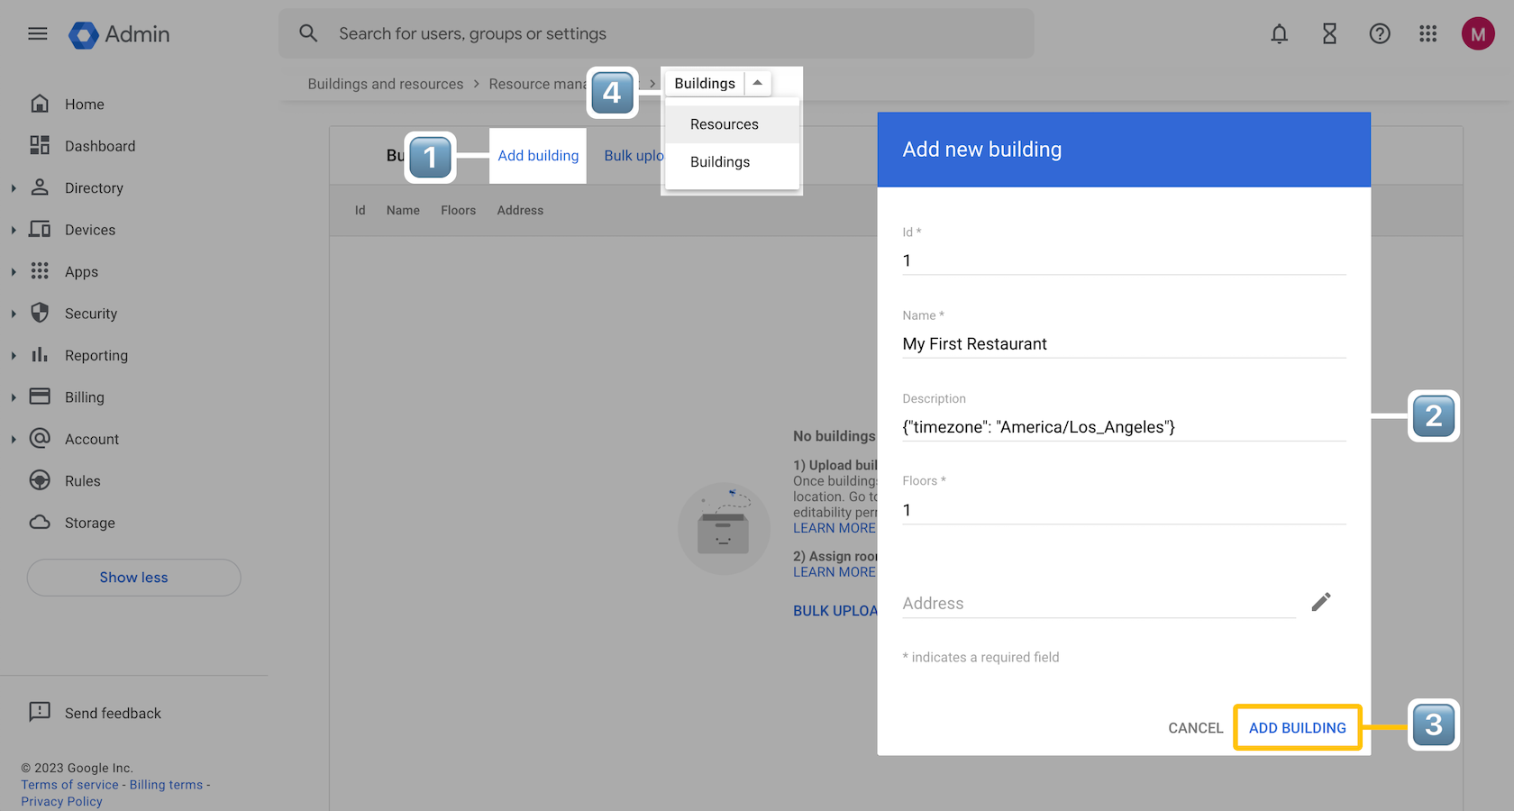The image size is (1514, 811).
Task: Click the account avatar M
Action: coord(1477,34)
